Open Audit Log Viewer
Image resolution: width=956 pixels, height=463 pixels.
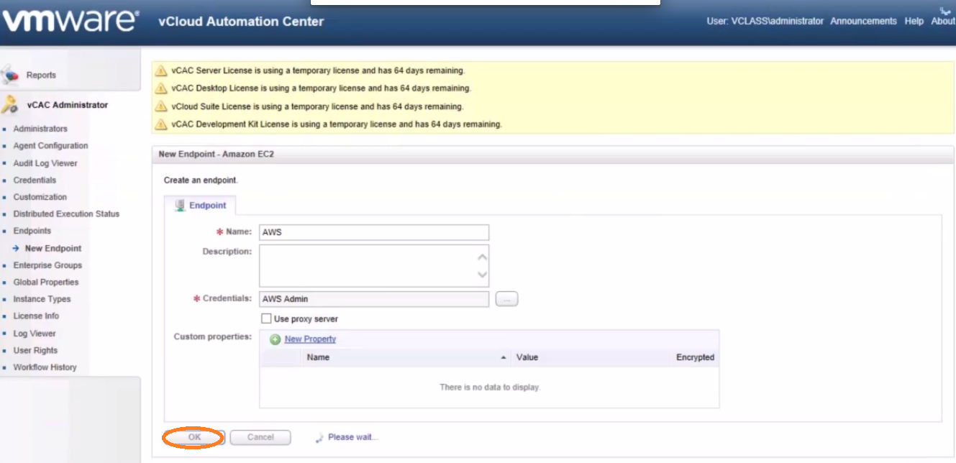point(45,163)
